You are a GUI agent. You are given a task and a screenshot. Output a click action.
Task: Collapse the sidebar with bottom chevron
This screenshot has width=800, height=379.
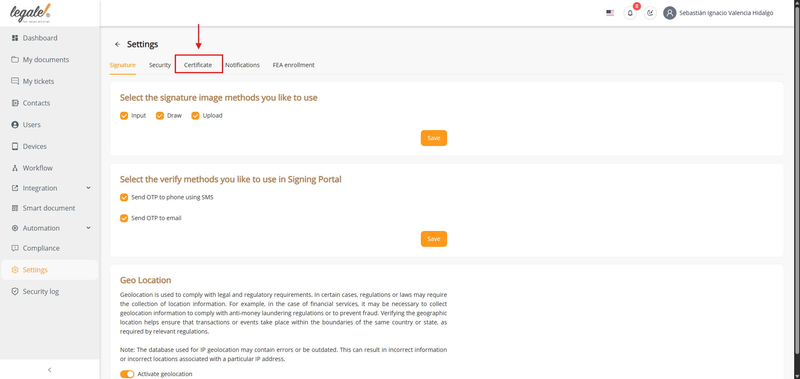click(50, 370)
